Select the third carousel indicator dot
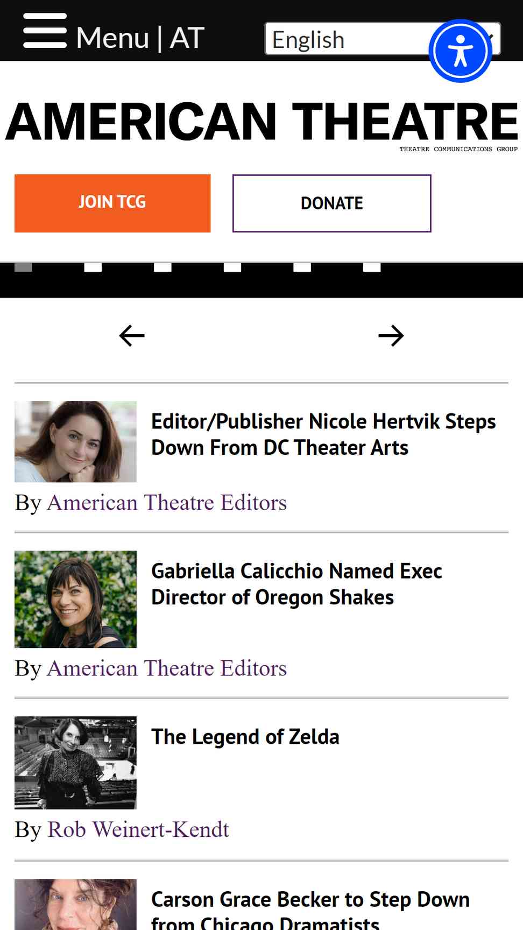The height and width of the screenshot is (930, 523). coord(162,267)
